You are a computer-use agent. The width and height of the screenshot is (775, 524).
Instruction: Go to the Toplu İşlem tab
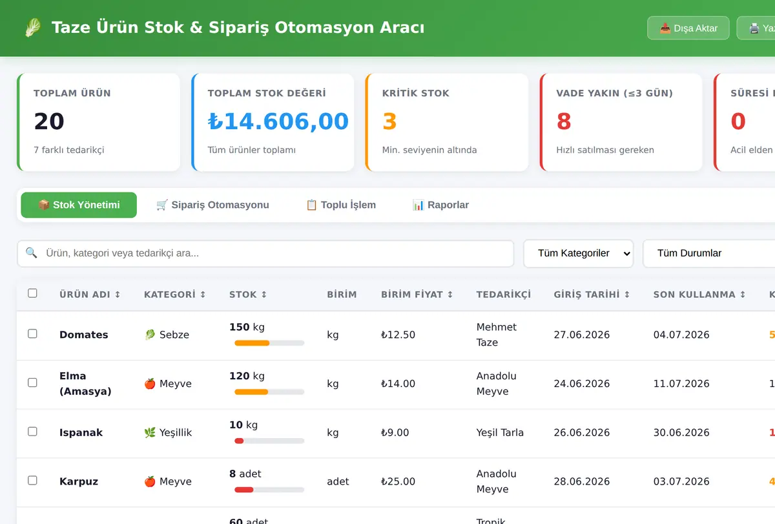click(x=340, y=205)
